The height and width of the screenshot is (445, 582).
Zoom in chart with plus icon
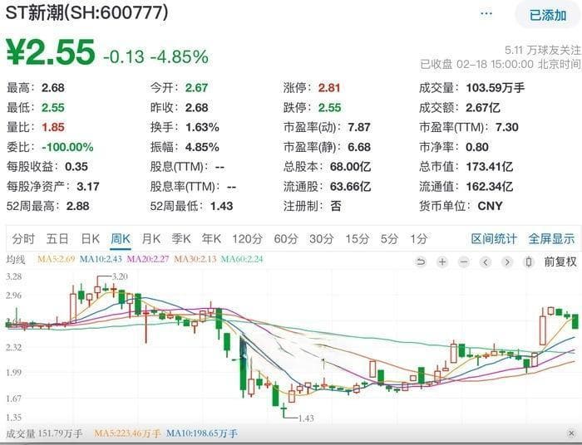click(x=442, y=262)
